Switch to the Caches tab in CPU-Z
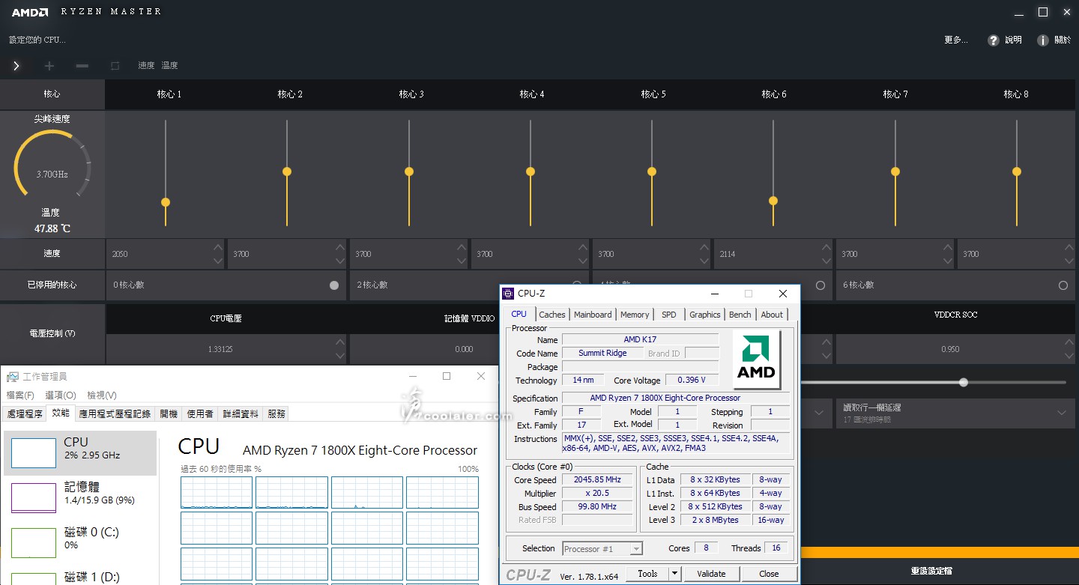 click(552, 315)
